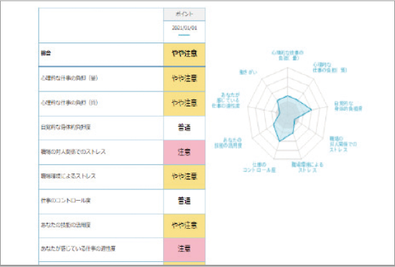Click the ポイント column header
Viewport: 395px width, 267px height.
coord(184,14)
